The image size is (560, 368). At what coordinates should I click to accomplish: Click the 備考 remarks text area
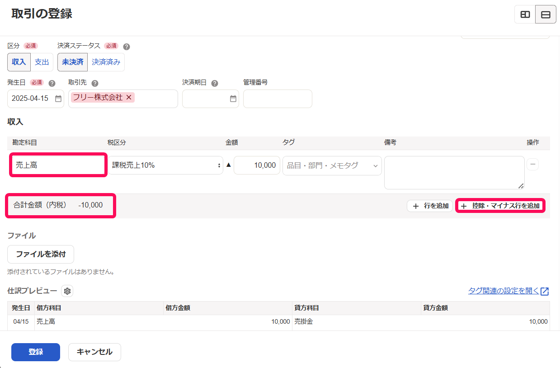coord(454,173)
